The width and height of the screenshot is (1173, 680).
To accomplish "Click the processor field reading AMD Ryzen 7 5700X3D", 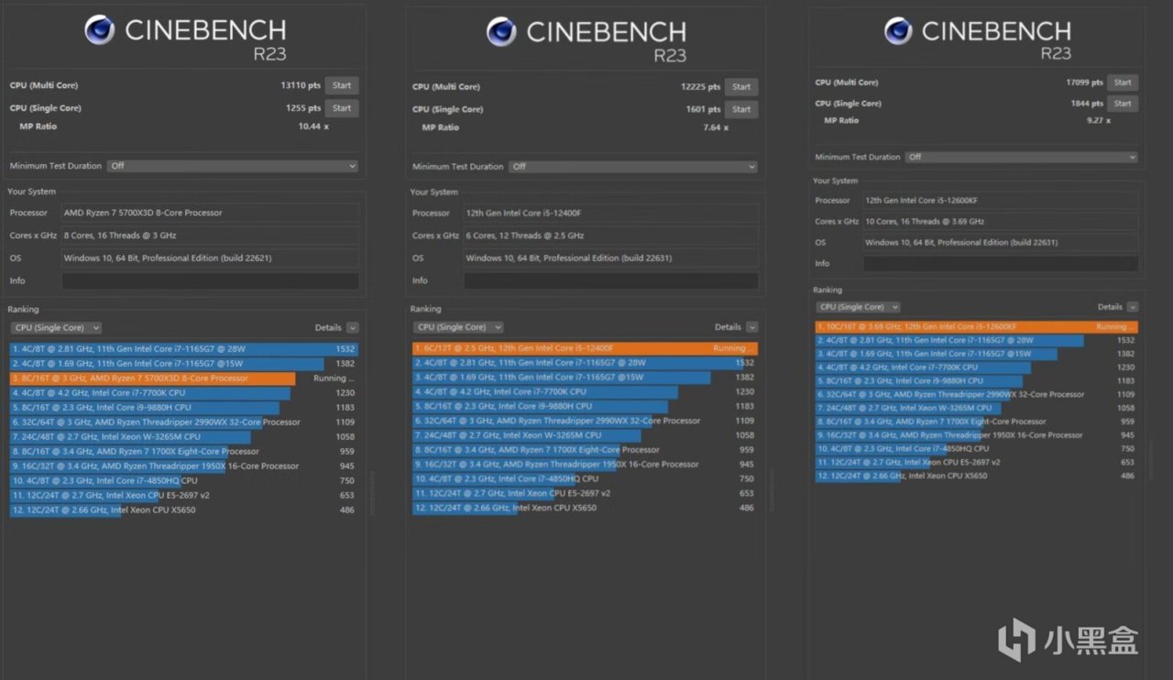I will (x=210, y=213).
